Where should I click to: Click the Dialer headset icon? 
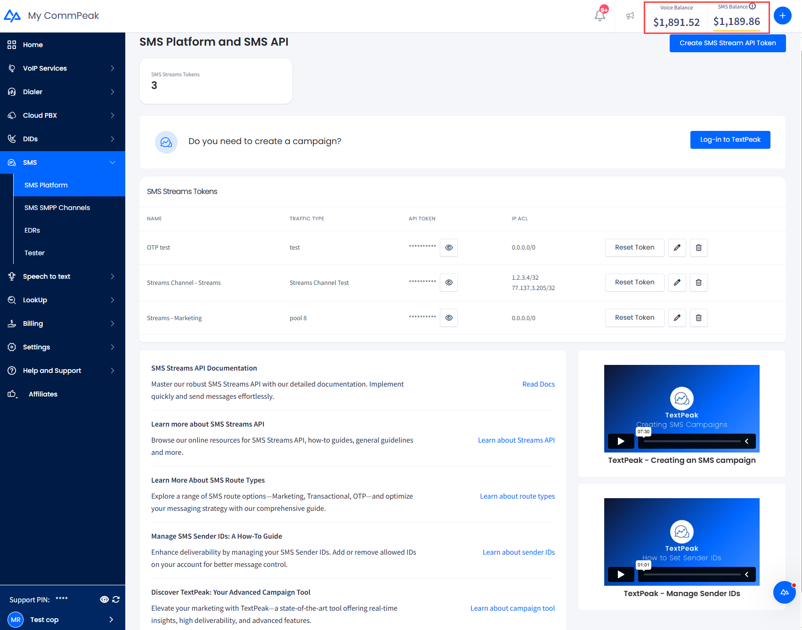[12, 92]
